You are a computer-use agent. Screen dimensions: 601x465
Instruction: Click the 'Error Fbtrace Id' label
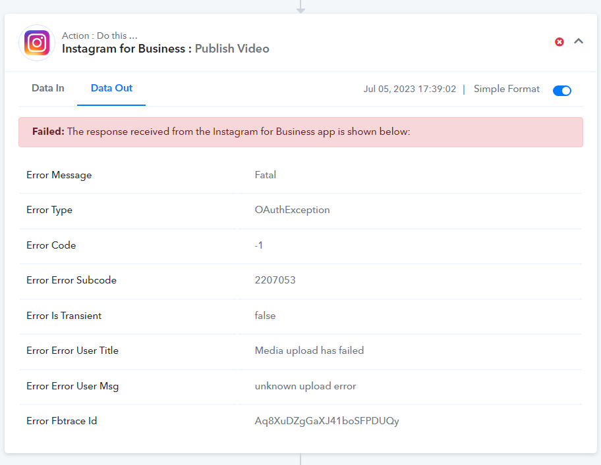pos(62,421)
